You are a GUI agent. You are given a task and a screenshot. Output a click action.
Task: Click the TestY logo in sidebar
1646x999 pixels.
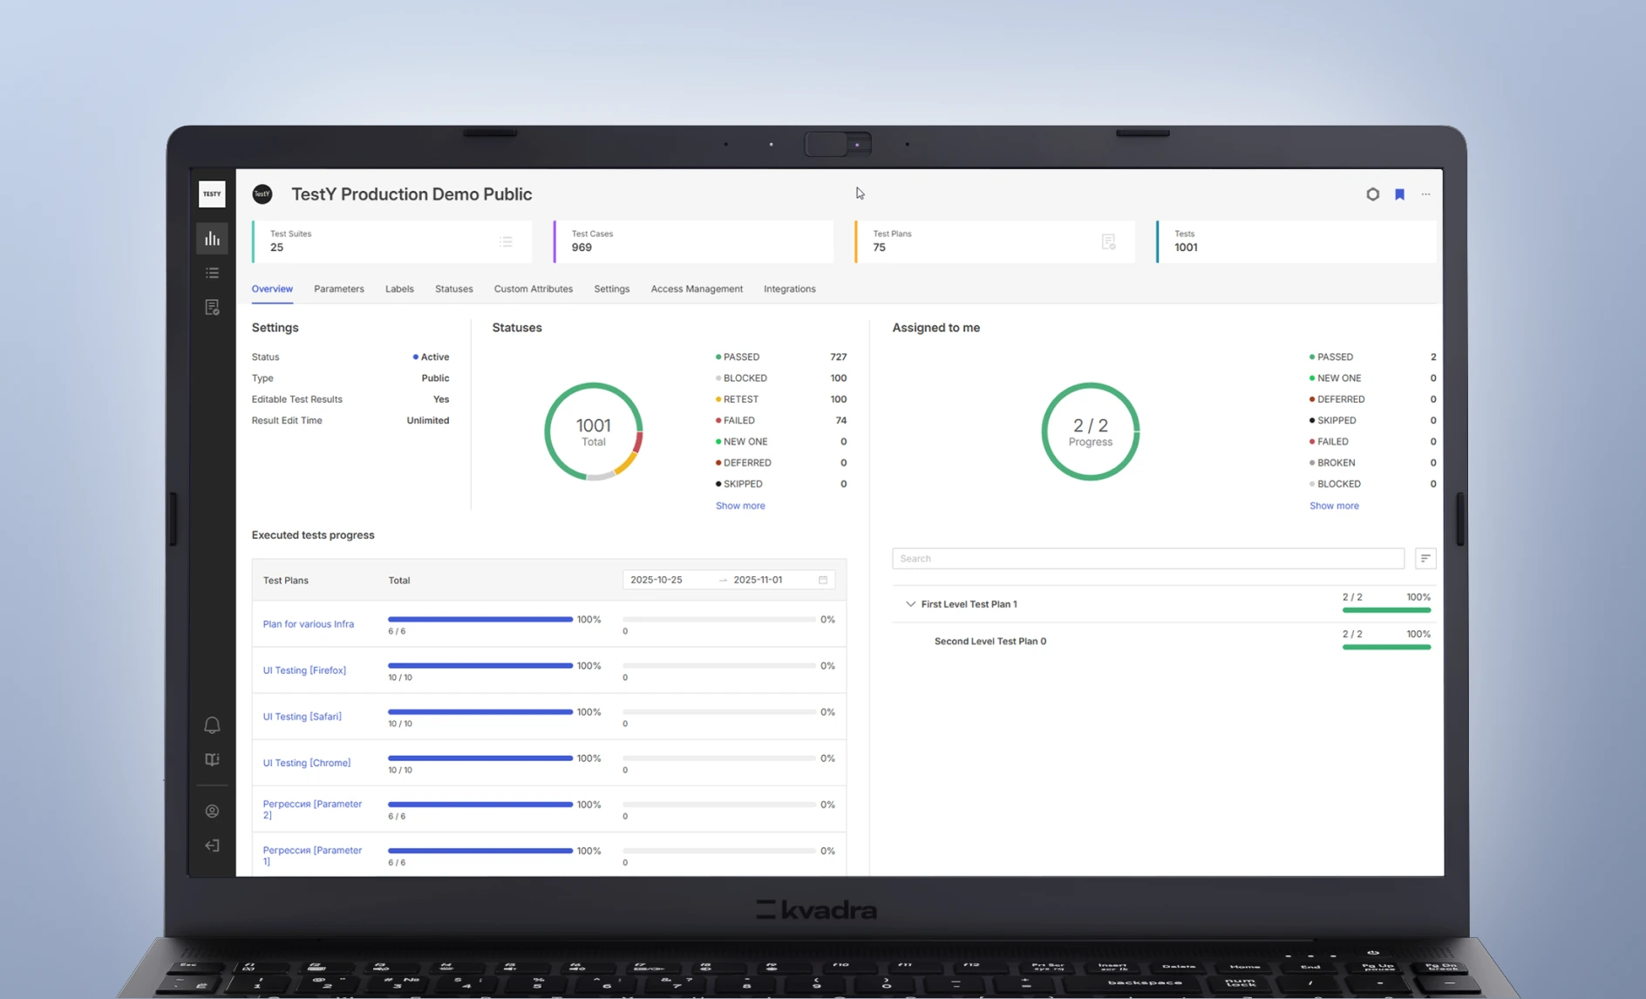tap(212, 194)
